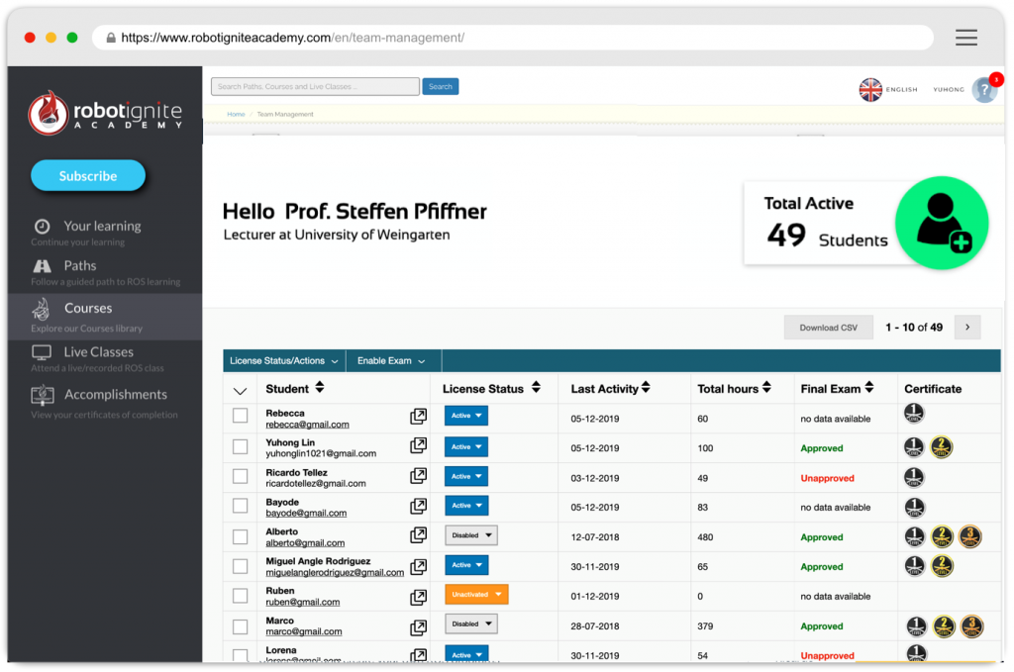Check the box for Yuhong Lin
Image resolution: width=1014 pixels, height=672 pixels.
tap(240, 446)
